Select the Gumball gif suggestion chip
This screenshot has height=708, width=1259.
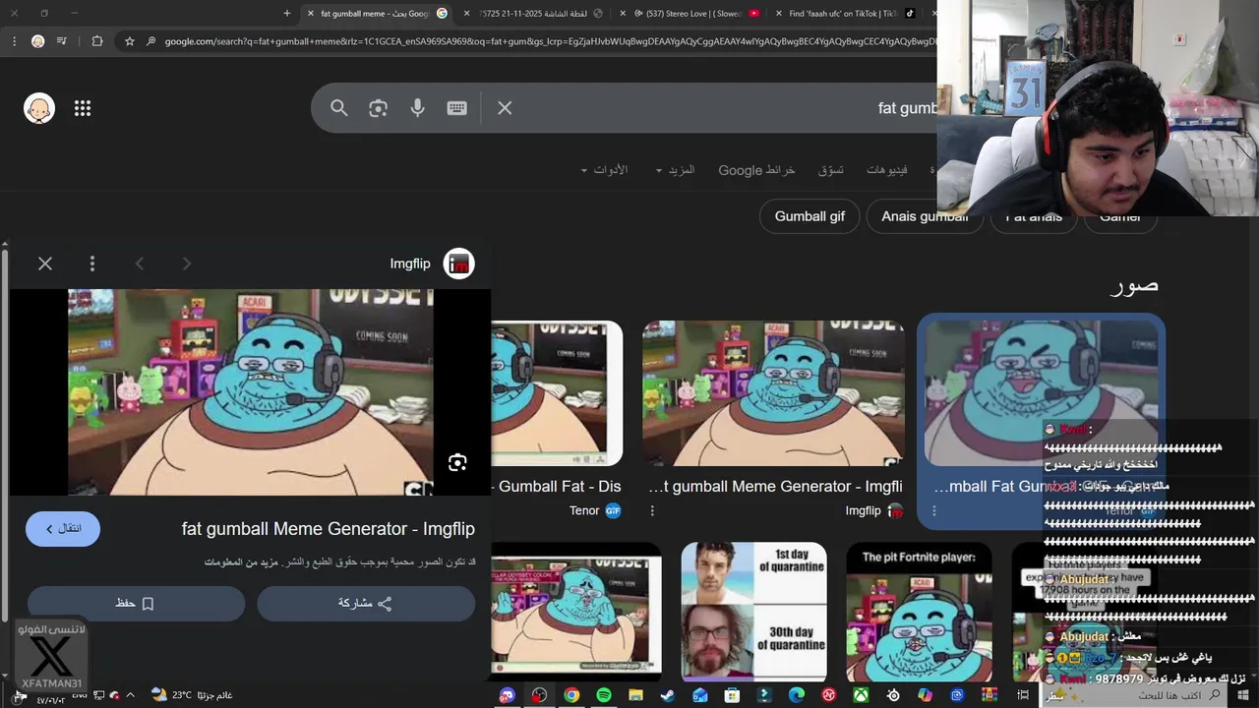[809, 216]
